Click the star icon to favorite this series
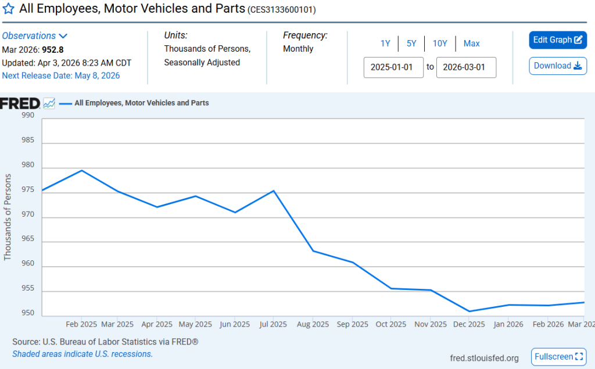The width and height of the screenshot is (595, 369). pyautogui.click(x=9, y=9)
